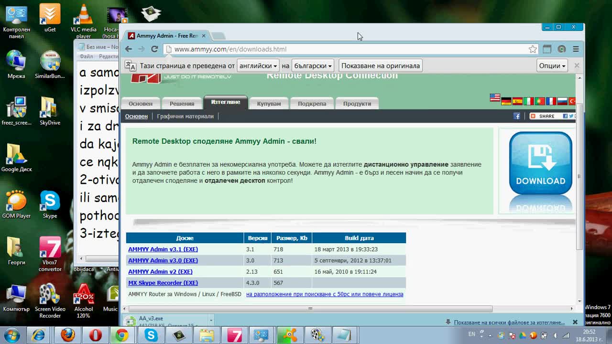612x344 pixels.
Task: Open the Chrome menu (three-bar icon)
Action: pos(576,49)
